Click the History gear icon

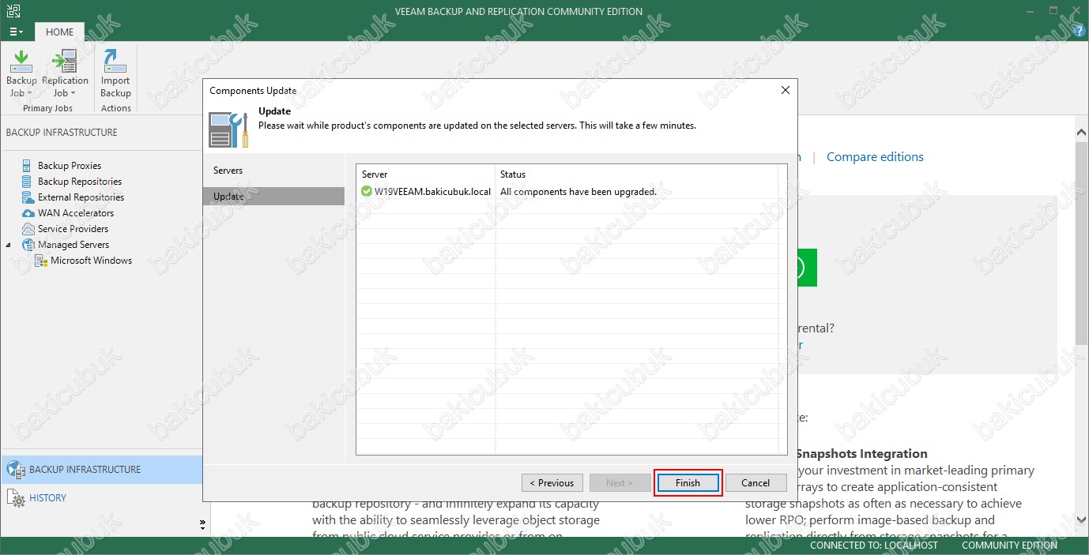[17, 499]
